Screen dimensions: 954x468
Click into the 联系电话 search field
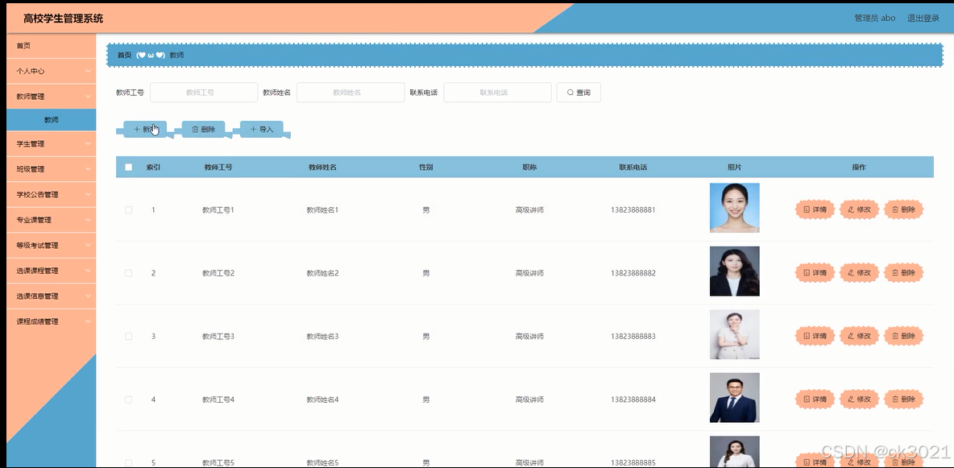click(497, 93)
